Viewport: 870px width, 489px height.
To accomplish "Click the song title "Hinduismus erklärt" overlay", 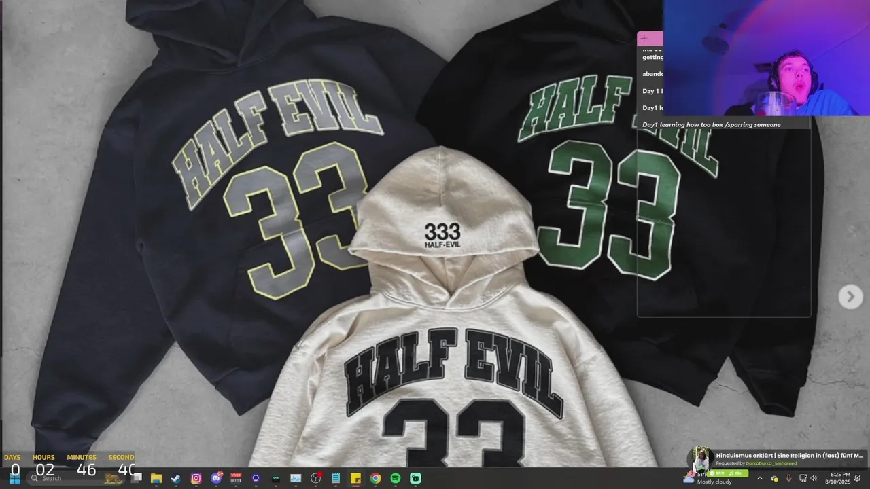I will [x=789, y=455].
